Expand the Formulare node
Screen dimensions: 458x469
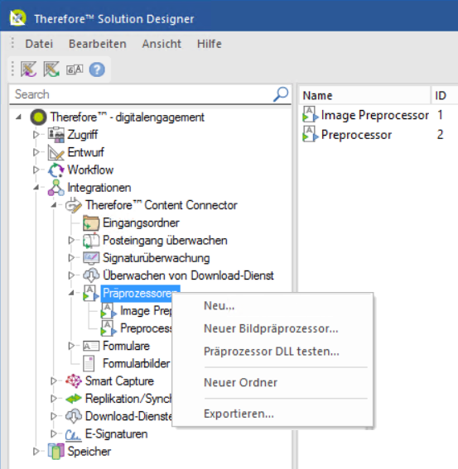click(71, 346)
